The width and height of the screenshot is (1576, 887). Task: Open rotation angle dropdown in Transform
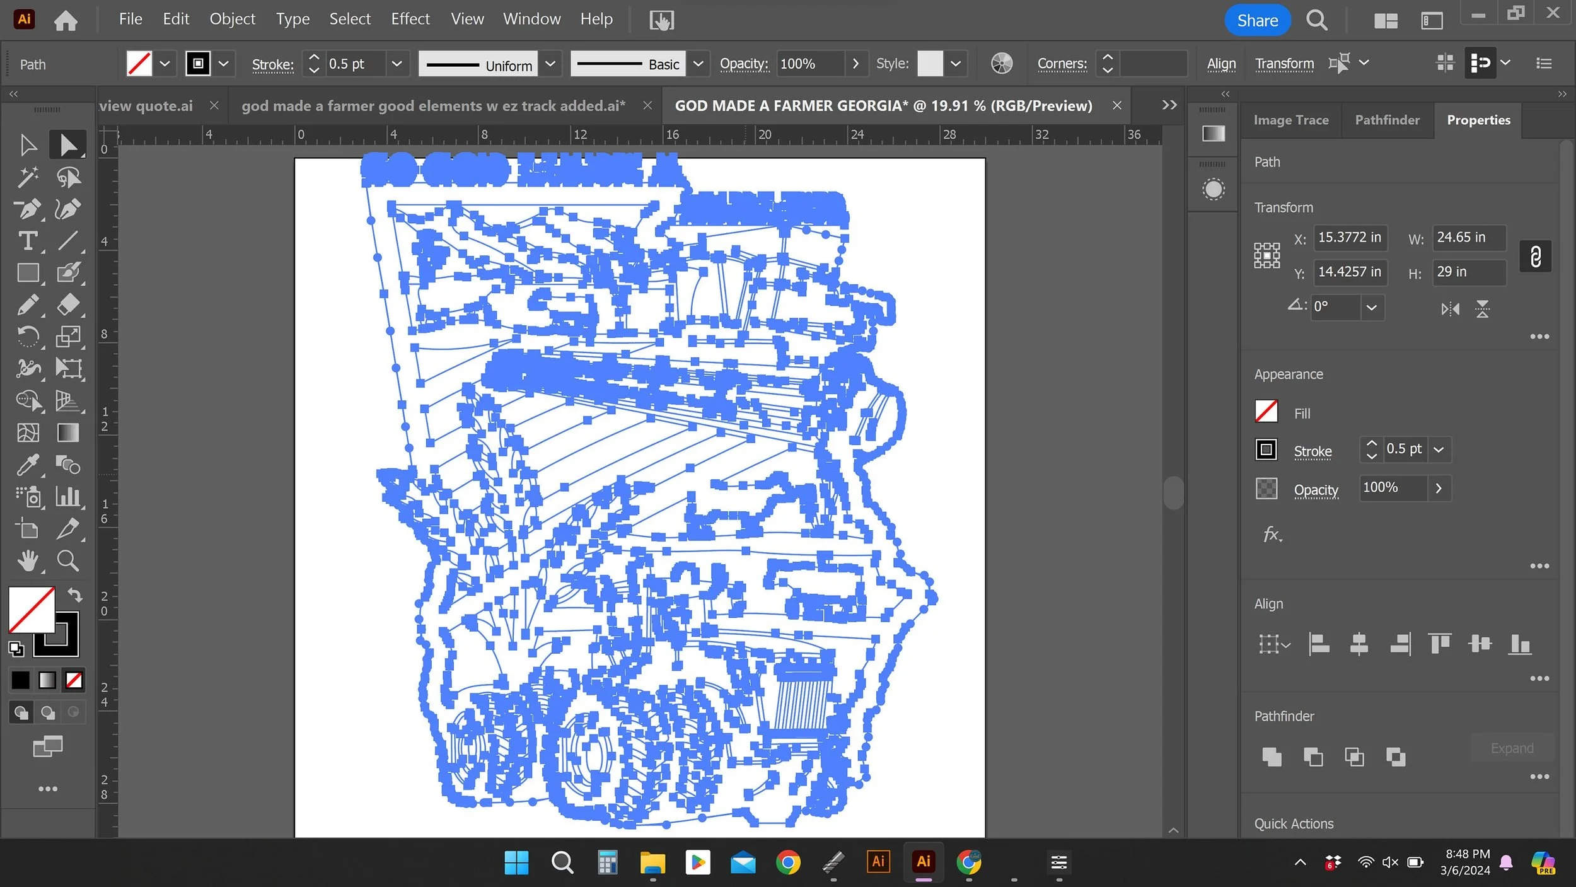pyautogui.click(x=1371, y=308)
